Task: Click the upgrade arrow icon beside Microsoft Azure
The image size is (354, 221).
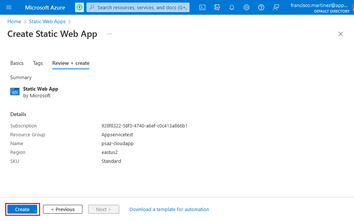Action: click(x=79, y=7)
